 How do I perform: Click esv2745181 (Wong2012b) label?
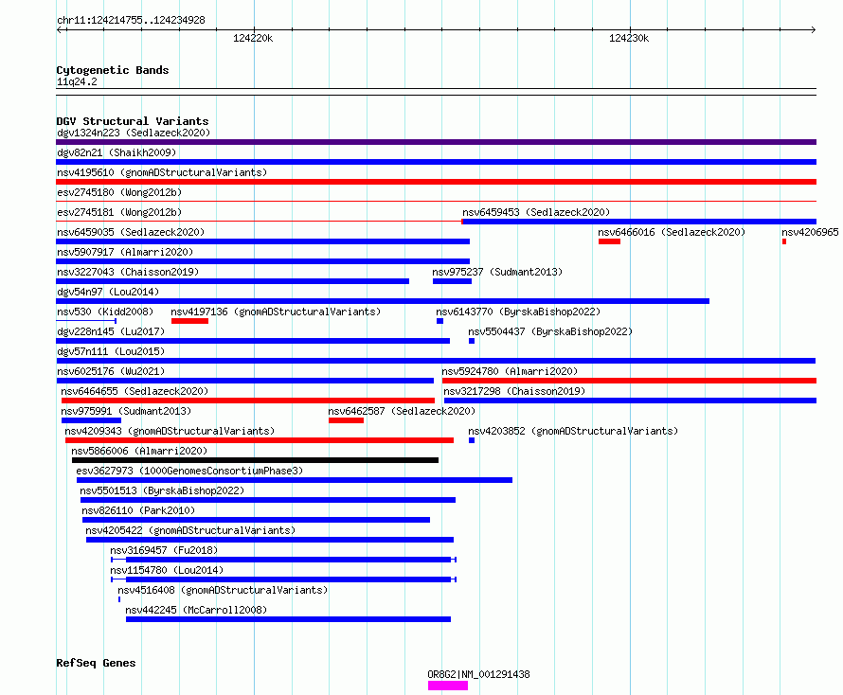(x=119, y=212)
